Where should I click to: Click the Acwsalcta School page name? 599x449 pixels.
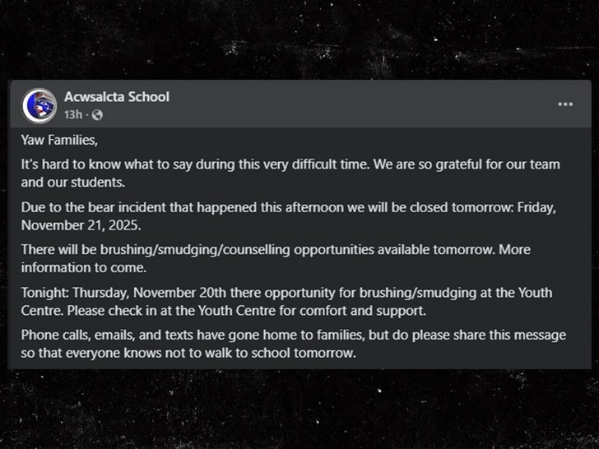(x=117, y=97)
